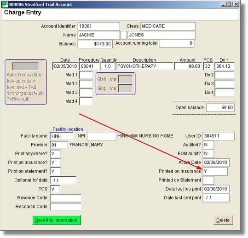Image resolution: width=248 pixels, height=238 pixels.
Task: Click the Open balance field
Action: 220,108
